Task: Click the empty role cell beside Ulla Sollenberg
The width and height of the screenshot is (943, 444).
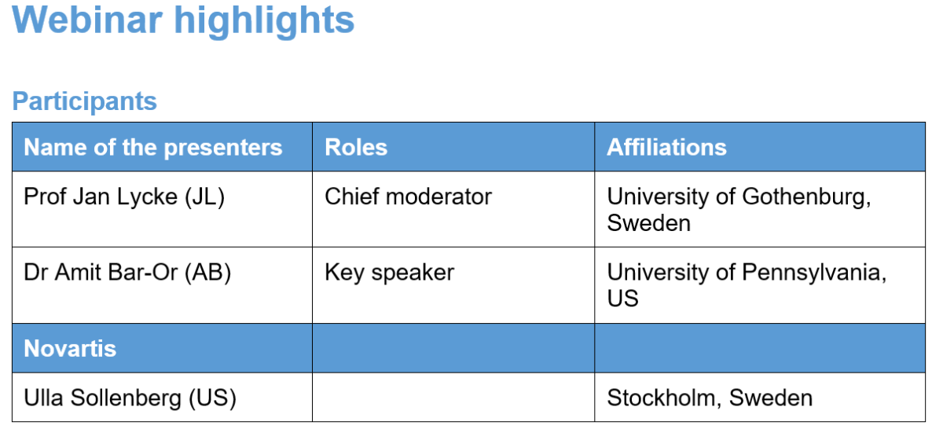Action: [x=453, y=397]
